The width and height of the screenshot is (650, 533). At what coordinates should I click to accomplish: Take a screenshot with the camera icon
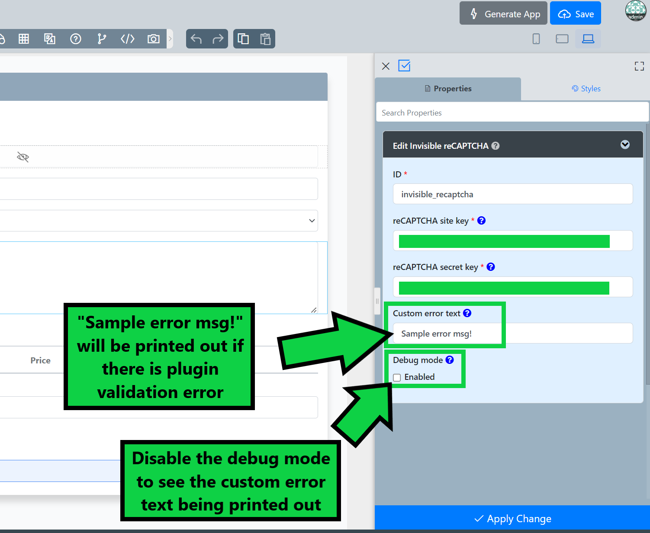[x=154, y=39]
